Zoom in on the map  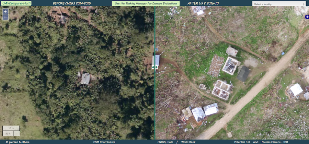coord(5,11)
